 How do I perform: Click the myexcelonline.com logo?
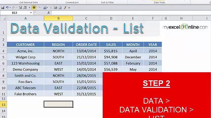click(x=185, y=27)
